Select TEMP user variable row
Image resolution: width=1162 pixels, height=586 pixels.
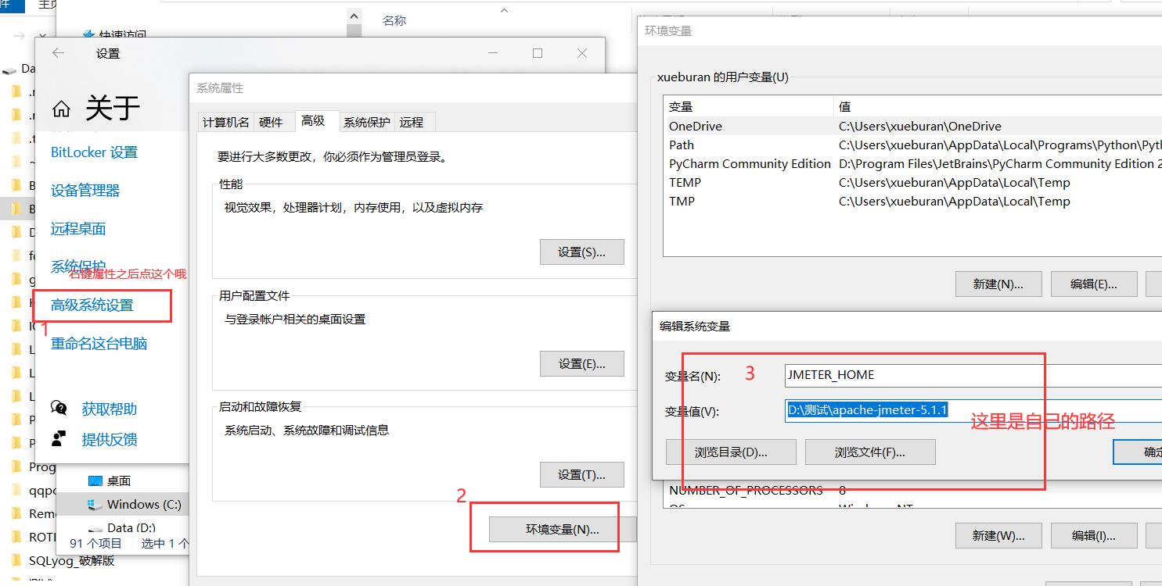[x=912, y=182]
